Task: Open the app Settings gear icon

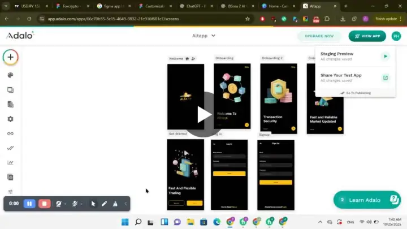Action: click(x=10, y=119)
